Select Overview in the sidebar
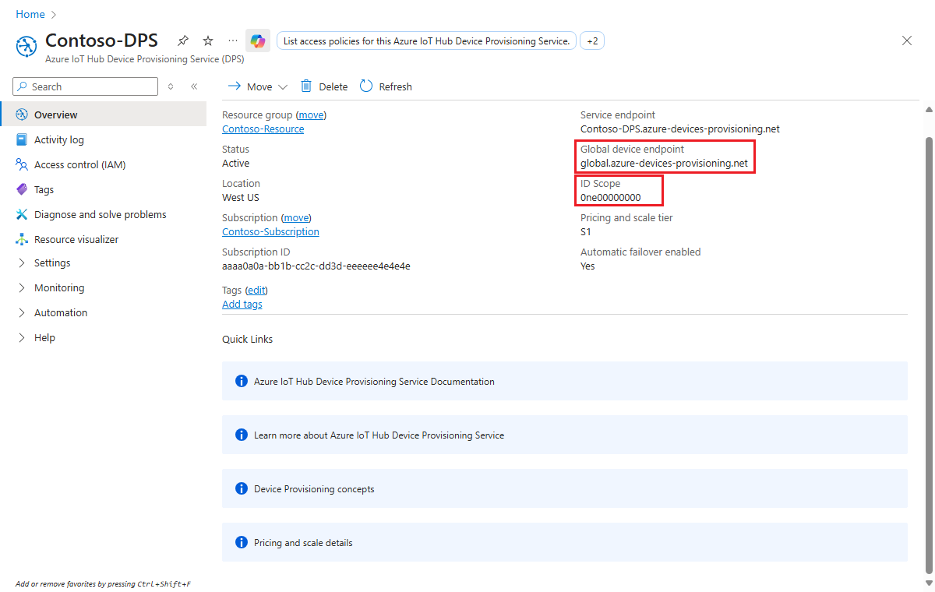Viewport: 935px width, 592px height. click(55, 114)
